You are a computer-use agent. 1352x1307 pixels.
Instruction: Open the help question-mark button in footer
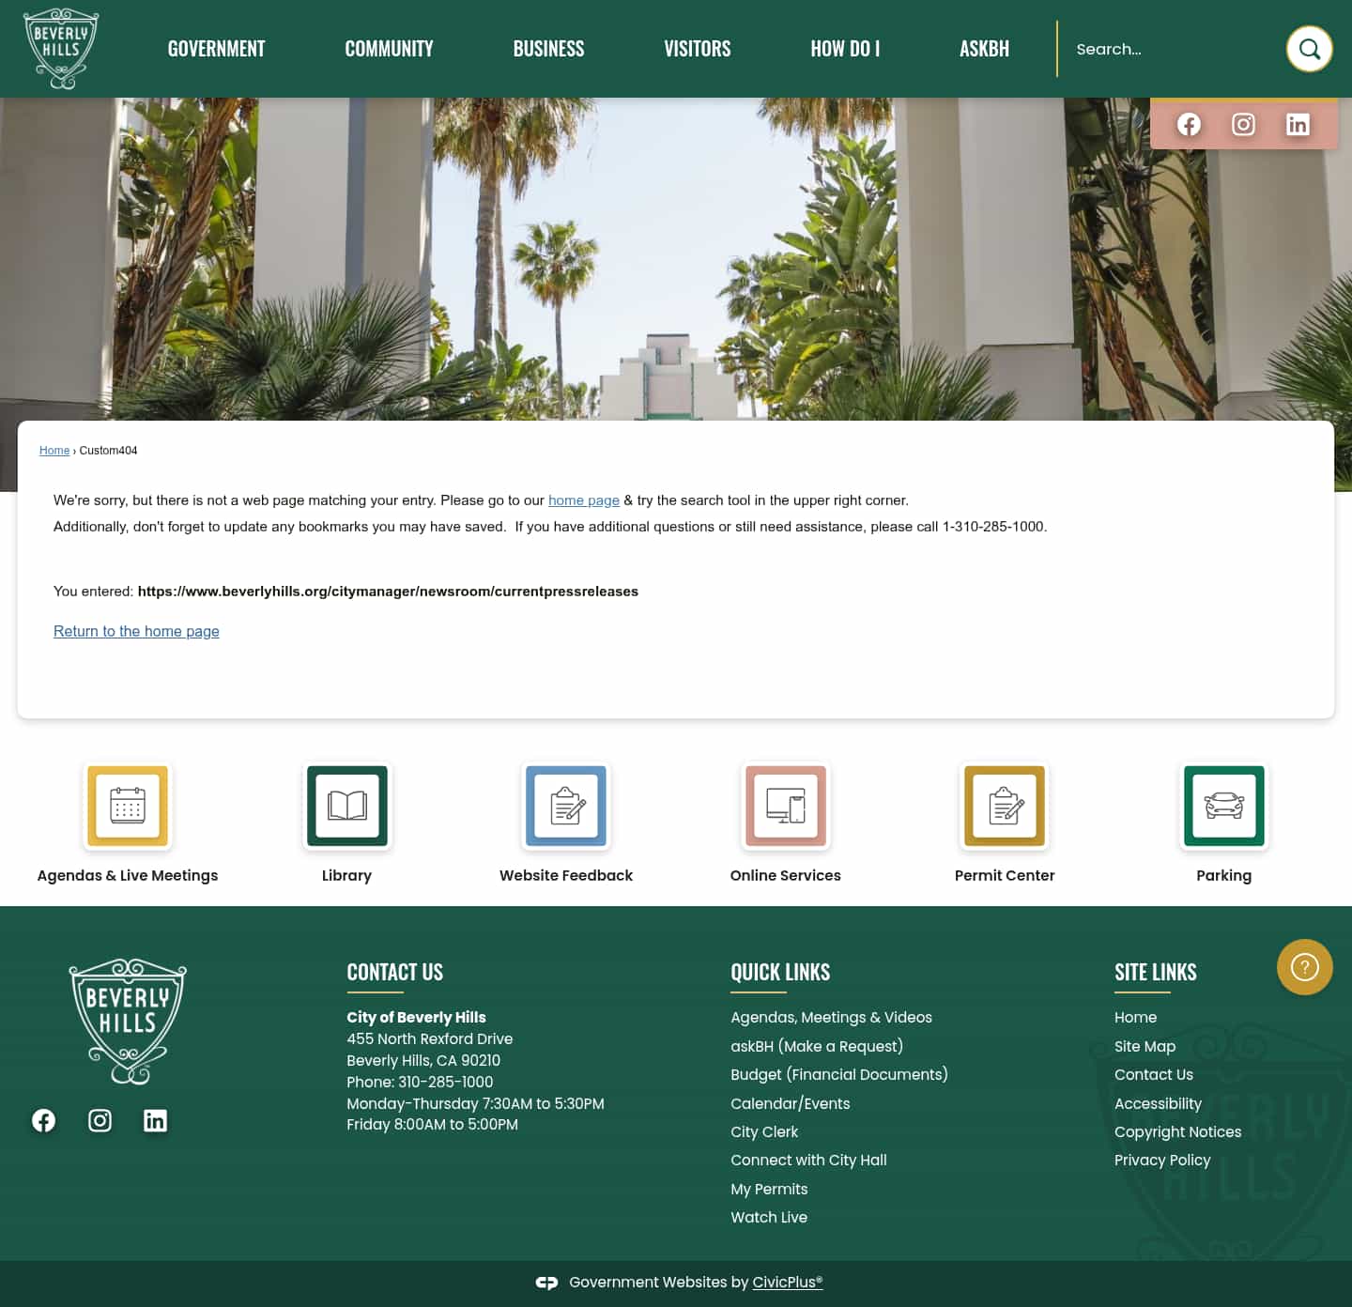click(x=1304, y=966)
